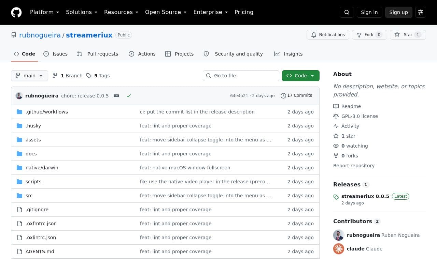The width and height of the screenshot is (437, 259).
Task: Open the 5 Tags link
Action: click(x=98, y=76)
